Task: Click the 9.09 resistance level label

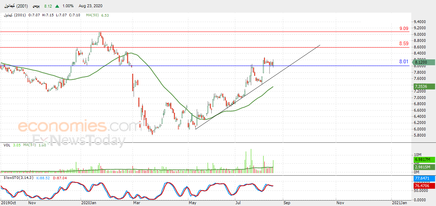Action: (x=404, y=29)
